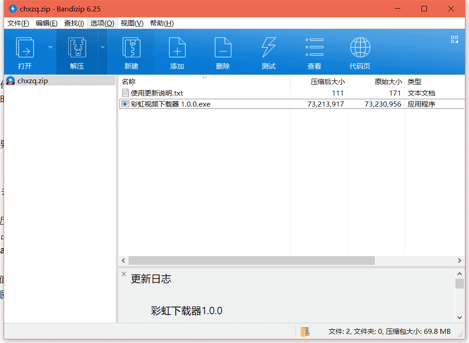Click the 解压 (Extract) toolbar icon
This screenshot has width=469, height=343.
[77, 48]
